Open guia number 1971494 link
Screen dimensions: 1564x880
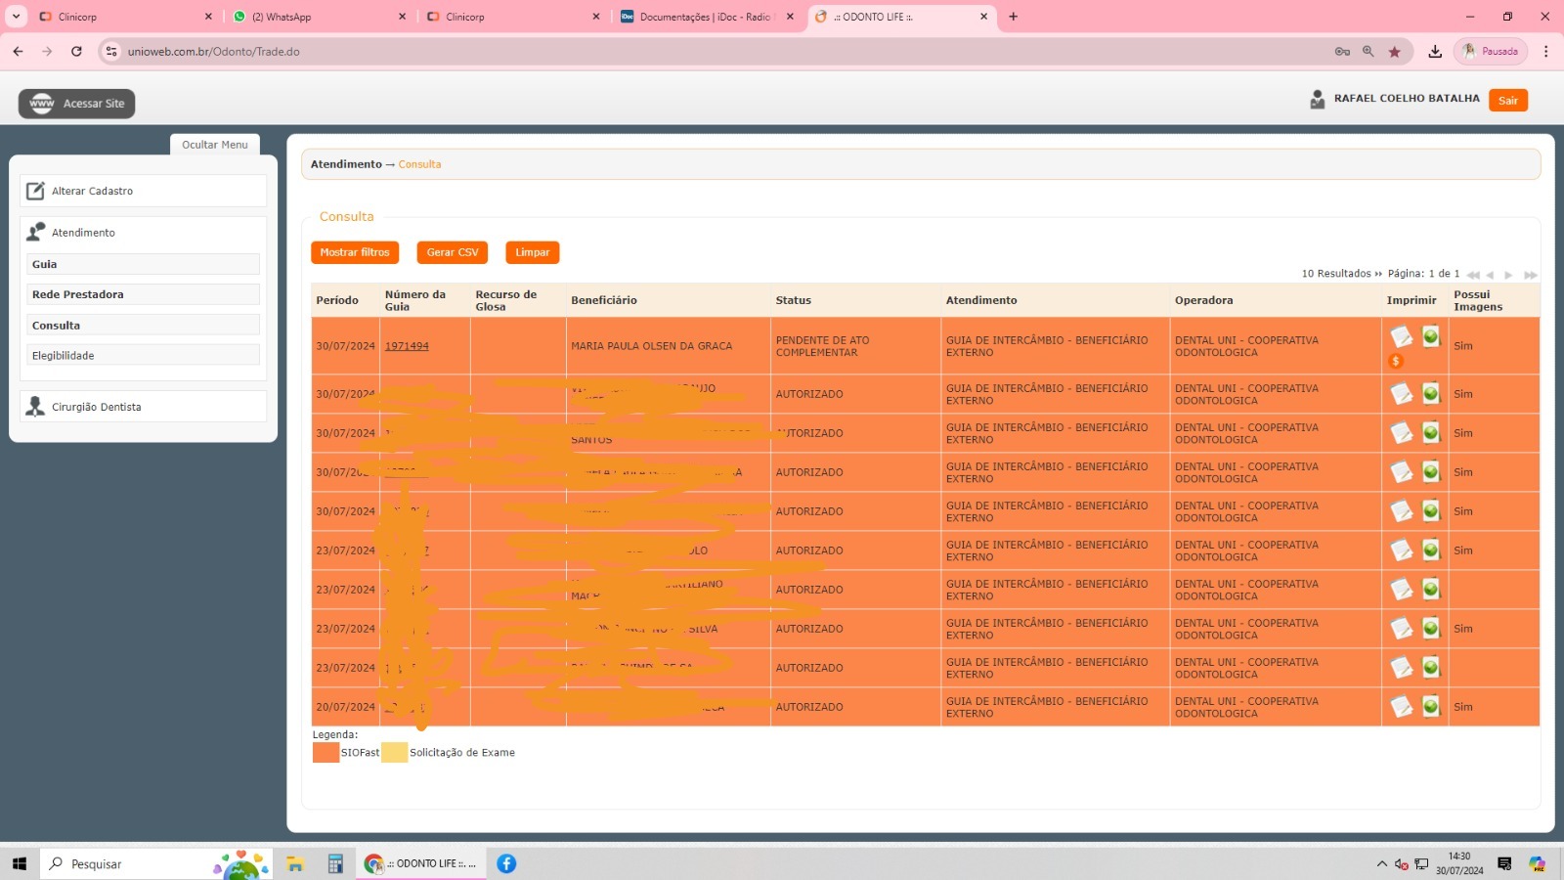407,346
